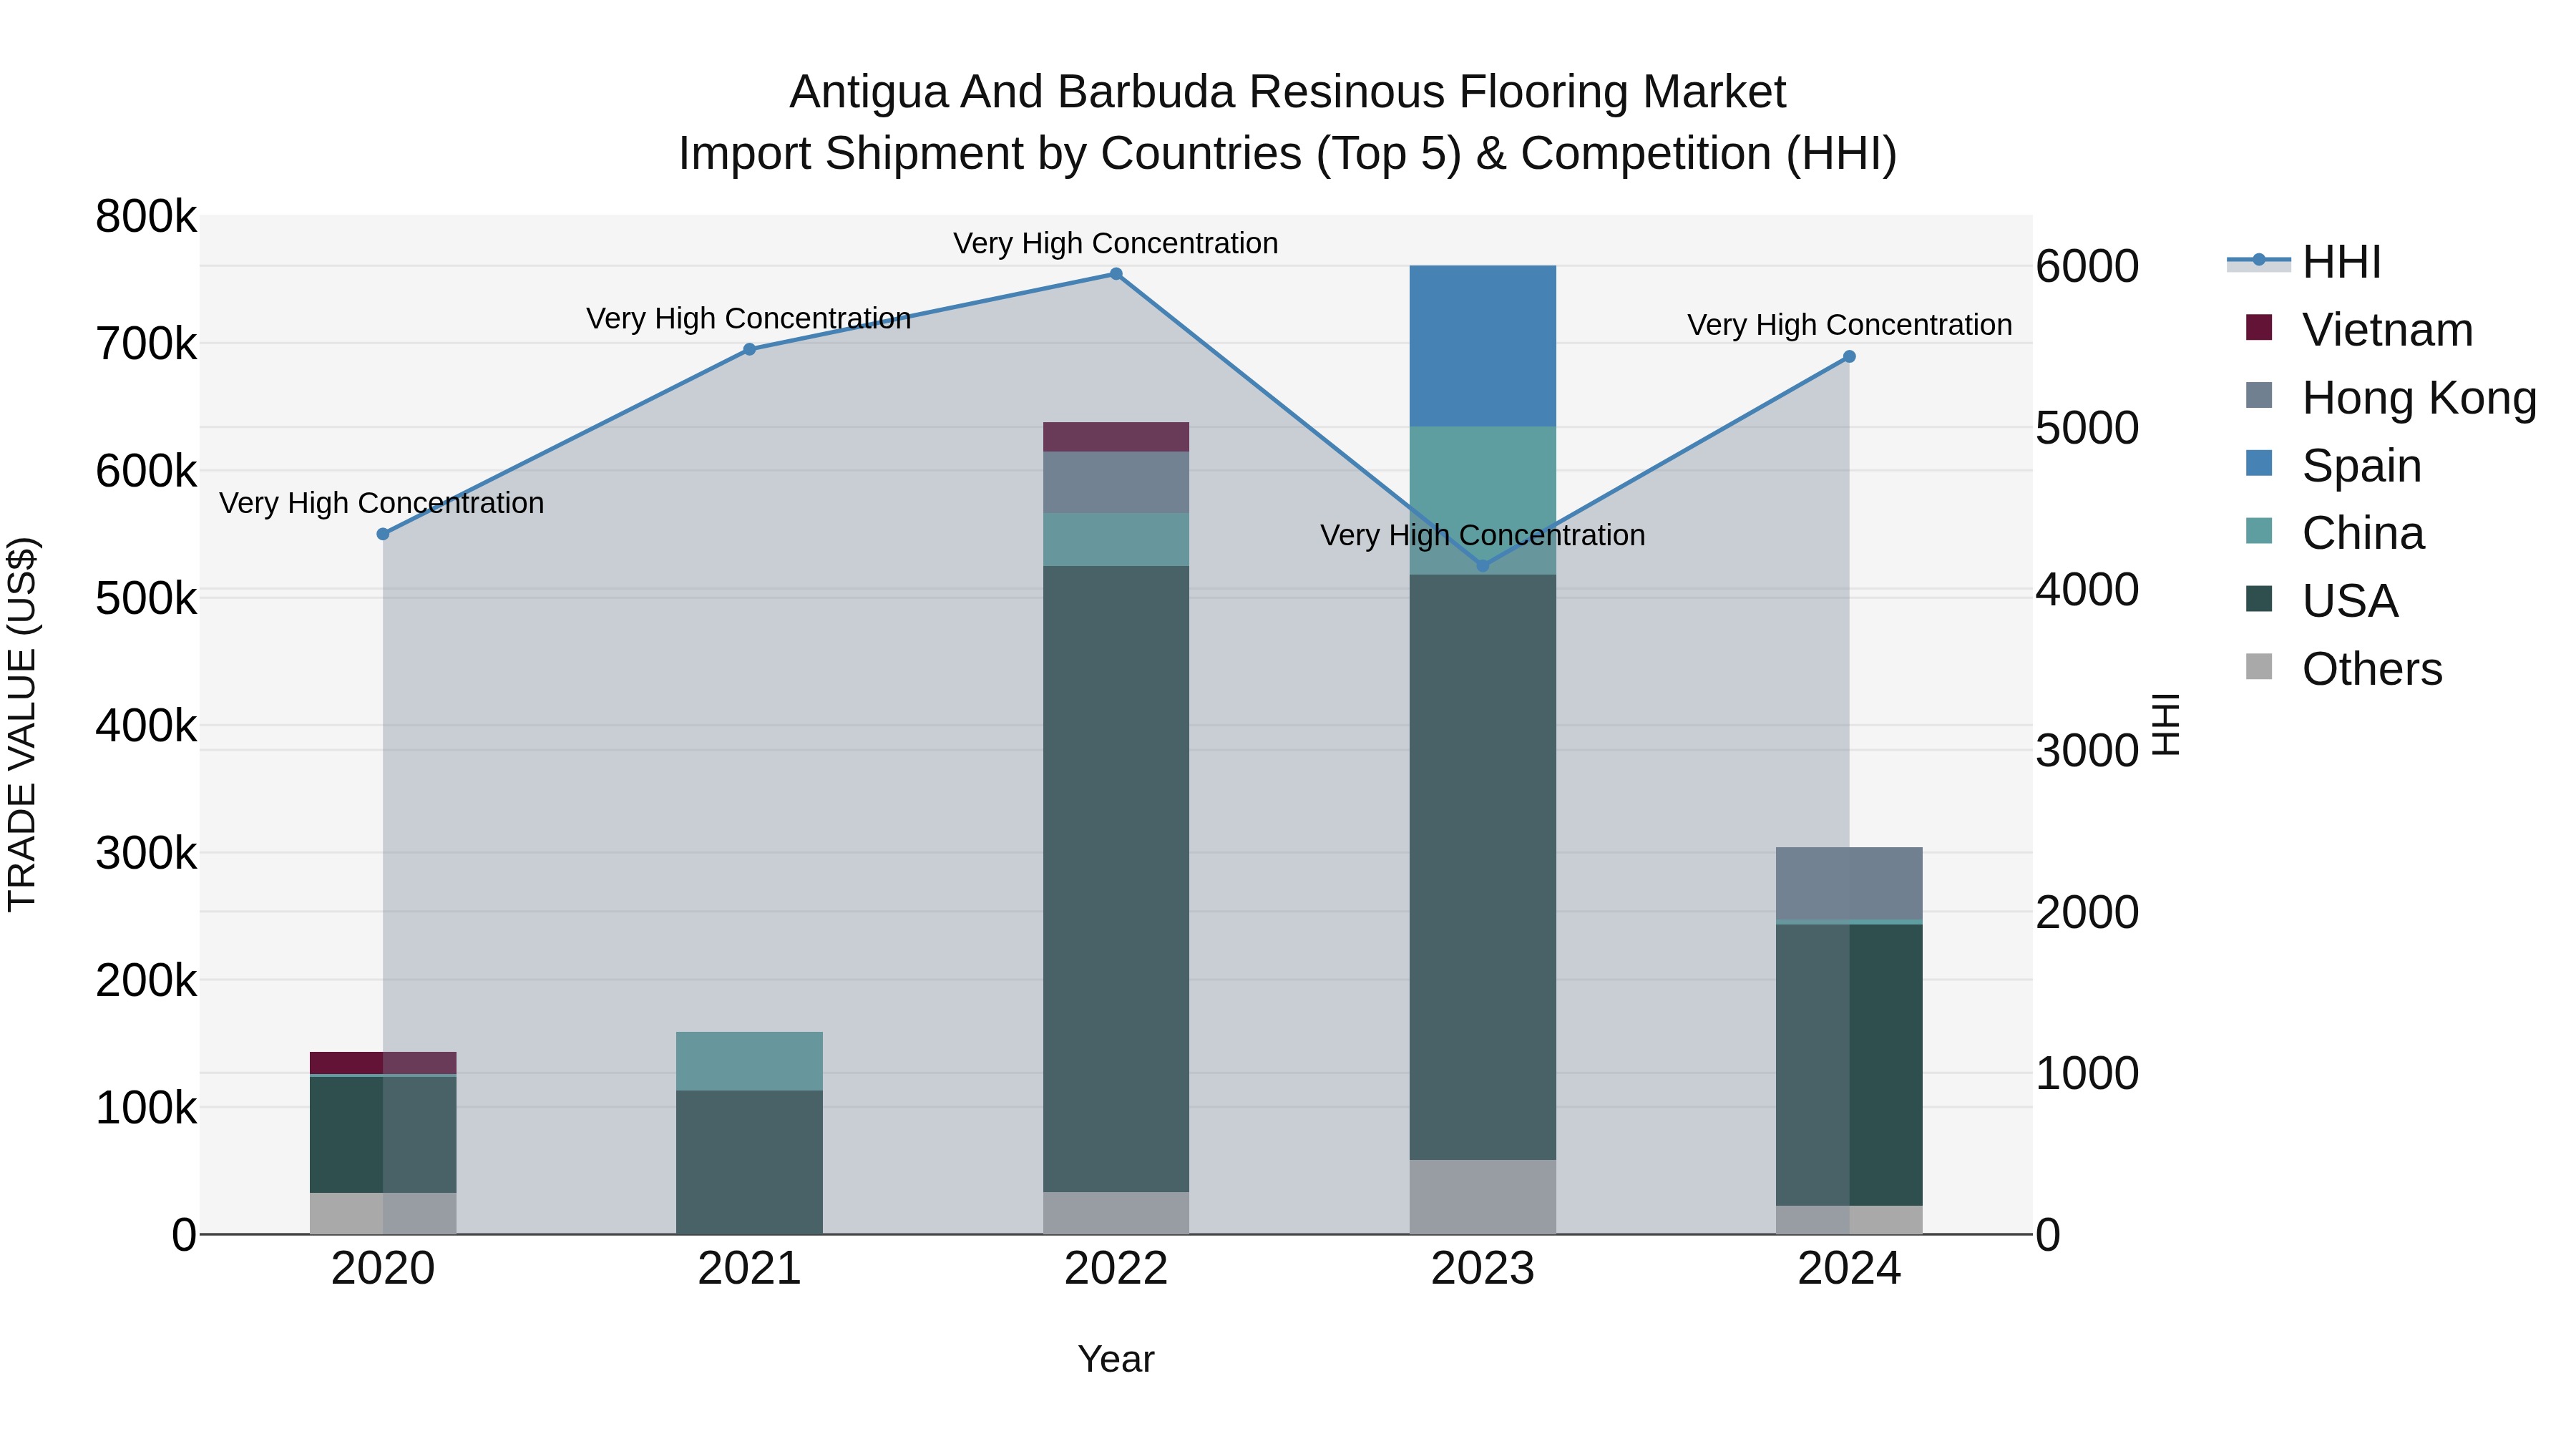Click the Spain blue legend swatch

[x=2259, y=463]
